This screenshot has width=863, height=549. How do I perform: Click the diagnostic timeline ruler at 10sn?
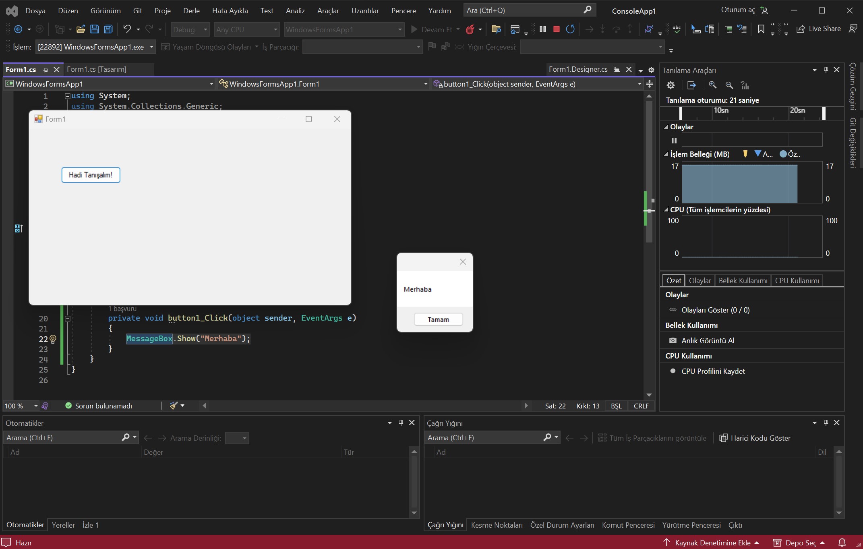(x=720, y=111)
